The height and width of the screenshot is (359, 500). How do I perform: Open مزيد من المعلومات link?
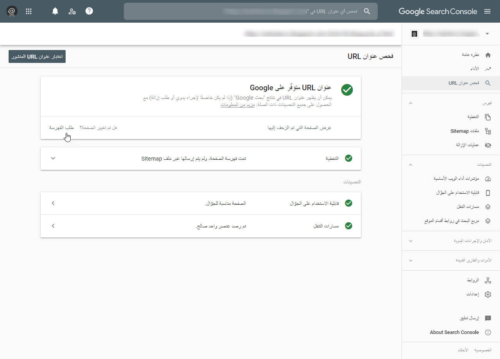point(237,105)
